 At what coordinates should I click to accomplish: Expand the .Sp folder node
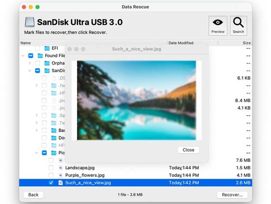pos(37,116)
